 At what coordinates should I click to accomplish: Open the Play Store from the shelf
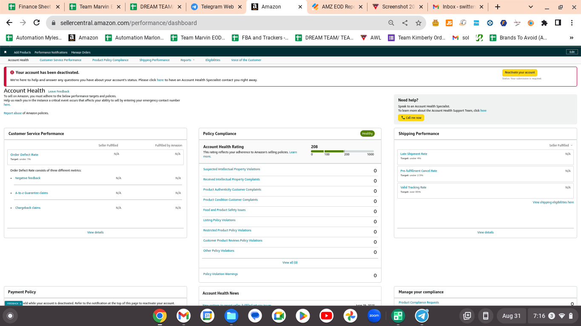click(303, 316)
